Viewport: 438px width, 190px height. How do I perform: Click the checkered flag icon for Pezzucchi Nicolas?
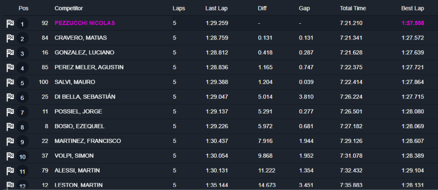coord(10,23)
